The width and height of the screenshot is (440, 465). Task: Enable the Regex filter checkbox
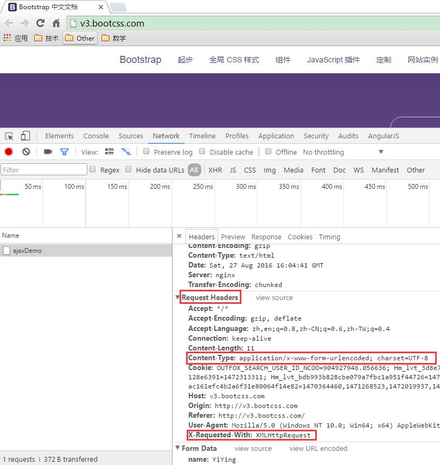coord(93,169)
